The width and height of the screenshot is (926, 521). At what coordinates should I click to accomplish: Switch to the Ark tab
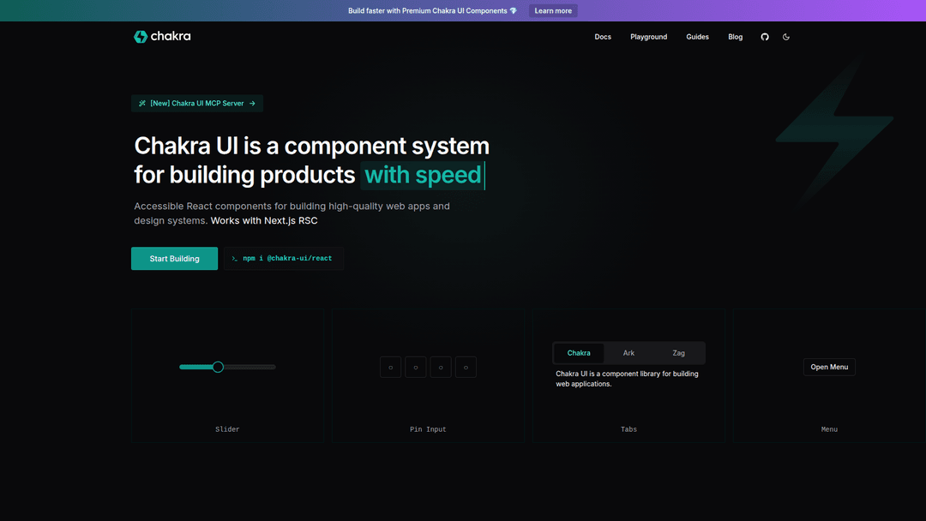coord(628,353)
